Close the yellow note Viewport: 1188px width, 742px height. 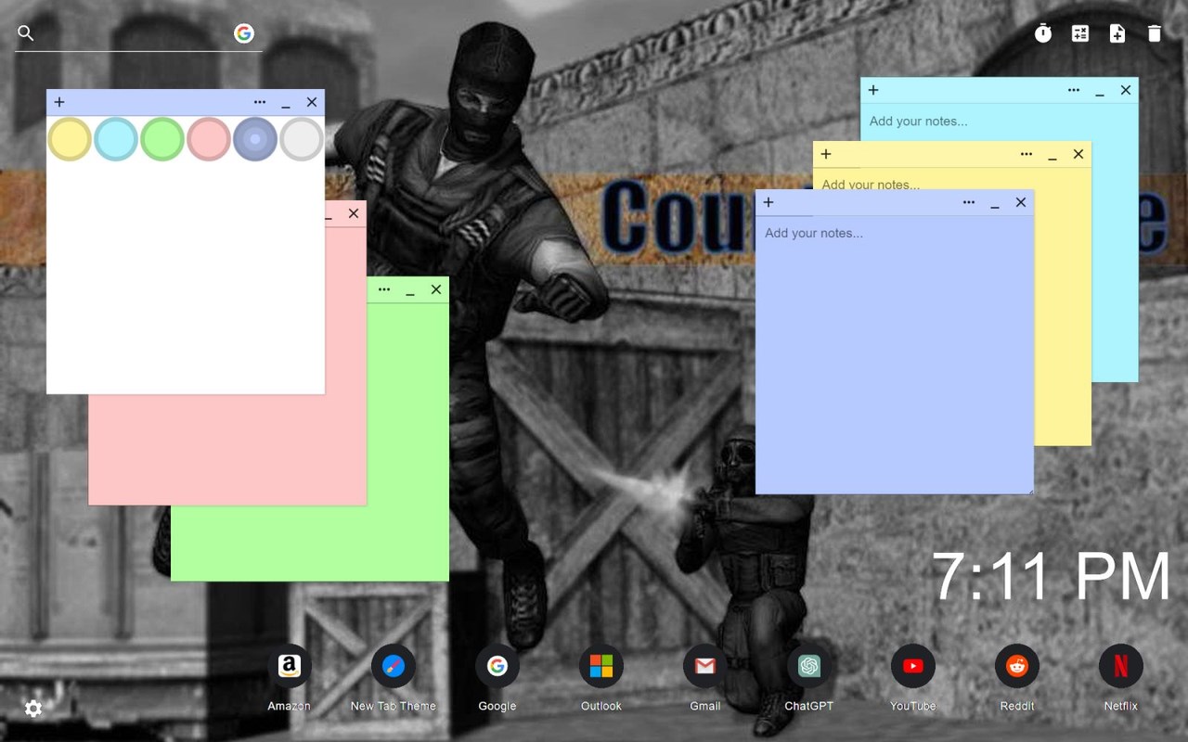[x=1078, y=154]
